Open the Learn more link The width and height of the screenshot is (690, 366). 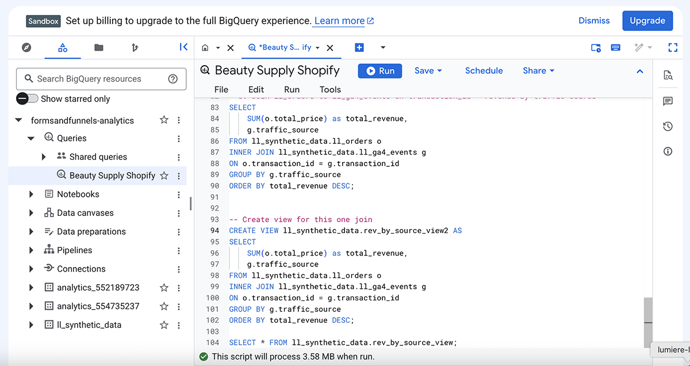tap(344, 21)
